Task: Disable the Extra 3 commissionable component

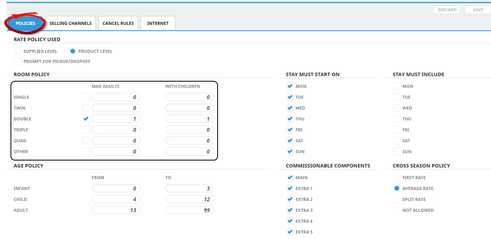Action: (290, 210)
